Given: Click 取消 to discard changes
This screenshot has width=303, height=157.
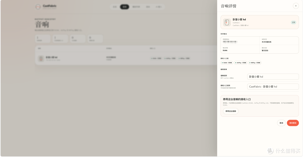Looking at the screenshot, I should [281, 123].
